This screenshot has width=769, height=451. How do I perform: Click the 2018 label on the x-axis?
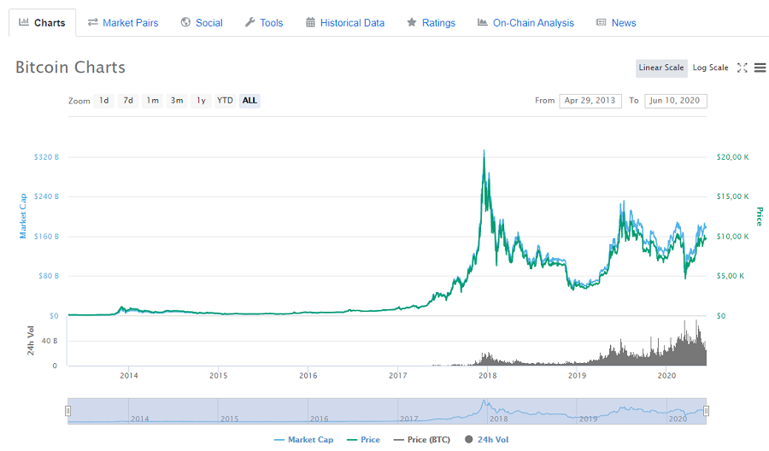coord(488,376)
